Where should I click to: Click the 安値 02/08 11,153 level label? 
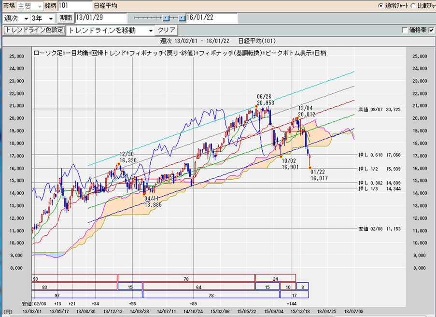(380, 229)
